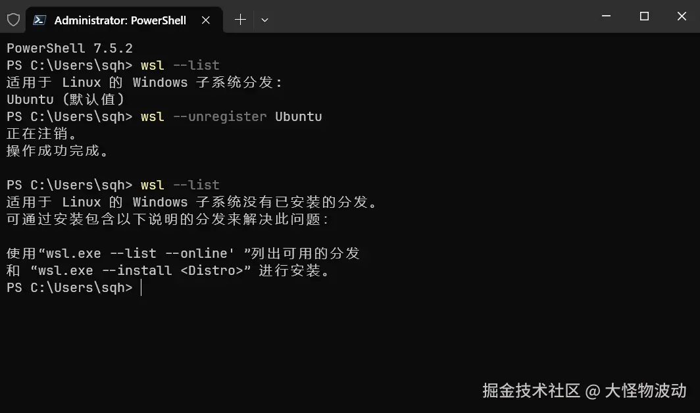This screenshot has height=413, width=700.
Task: Click the first 'wsl --list' command
Action: tap(180, 65)
